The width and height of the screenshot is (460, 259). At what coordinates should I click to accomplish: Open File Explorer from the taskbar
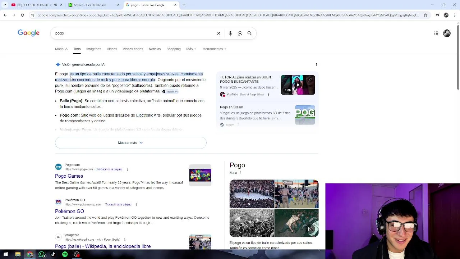tap(18, 255)
